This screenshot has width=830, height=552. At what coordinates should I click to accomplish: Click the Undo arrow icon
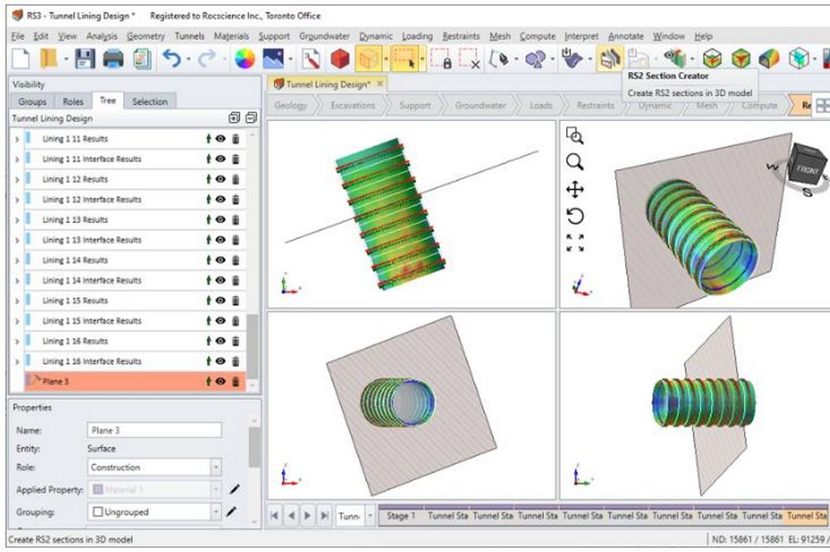pos(172,59)
